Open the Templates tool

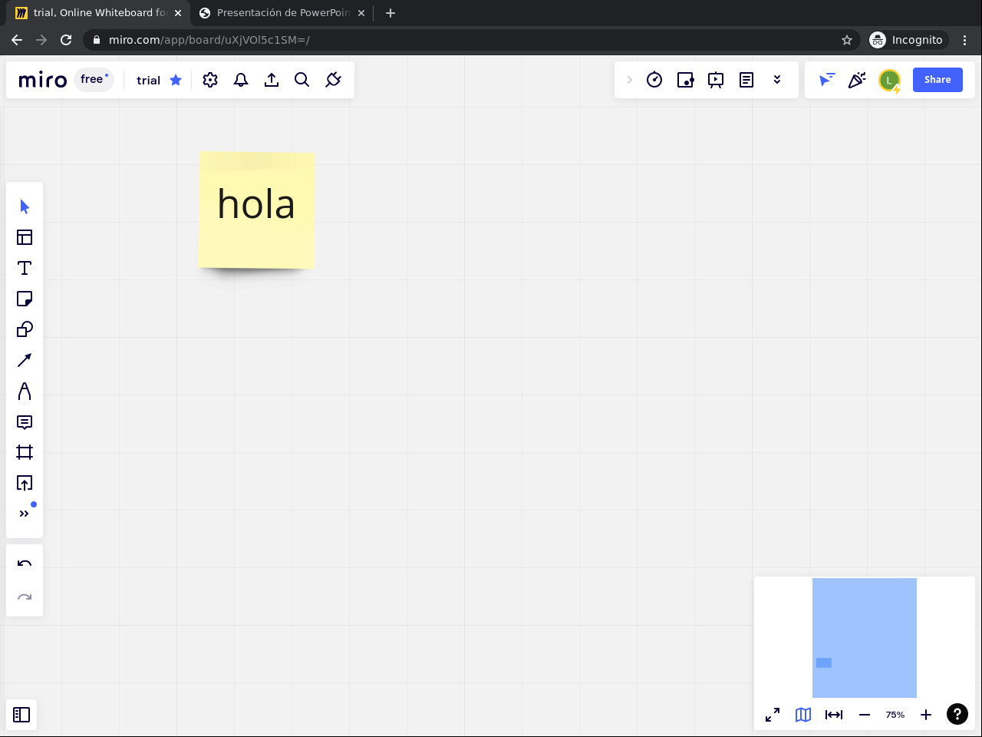[x=25, y=237]
